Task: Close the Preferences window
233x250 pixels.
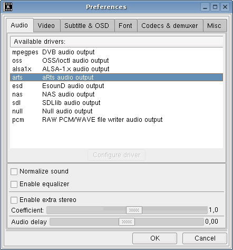Action: (225, 7)
